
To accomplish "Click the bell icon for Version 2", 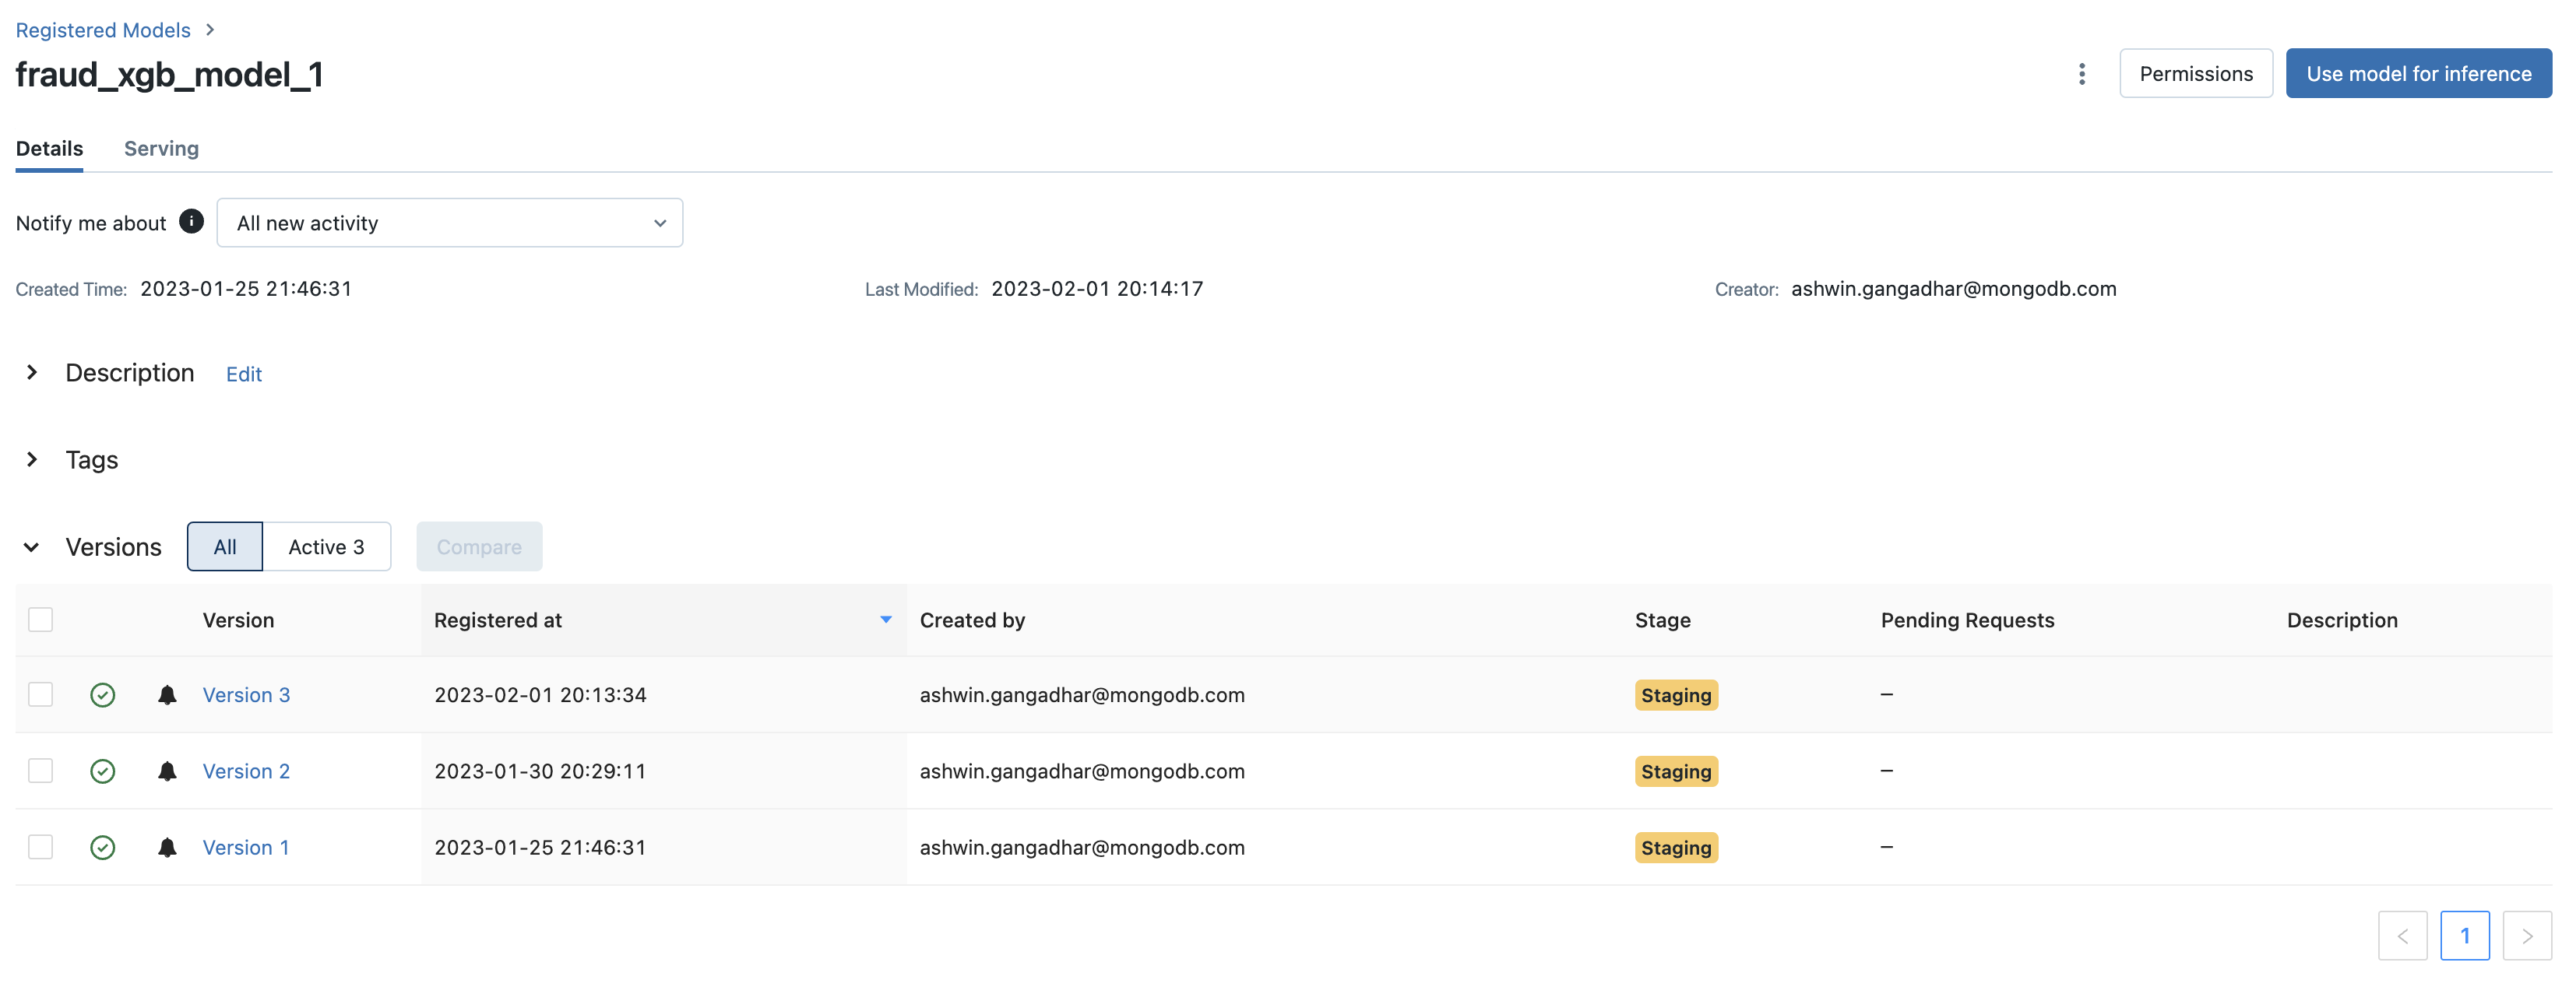I will 167,771.
